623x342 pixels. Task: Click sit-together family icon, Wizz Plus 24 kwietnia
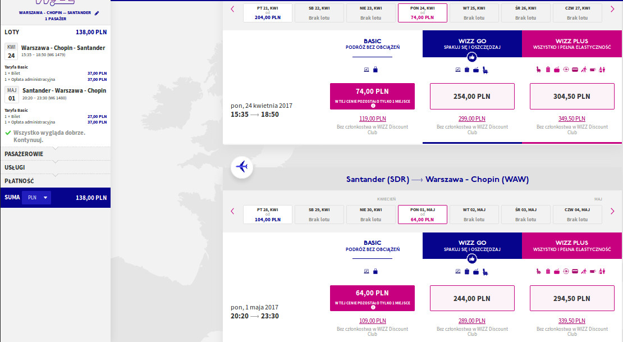coord(602,70)
